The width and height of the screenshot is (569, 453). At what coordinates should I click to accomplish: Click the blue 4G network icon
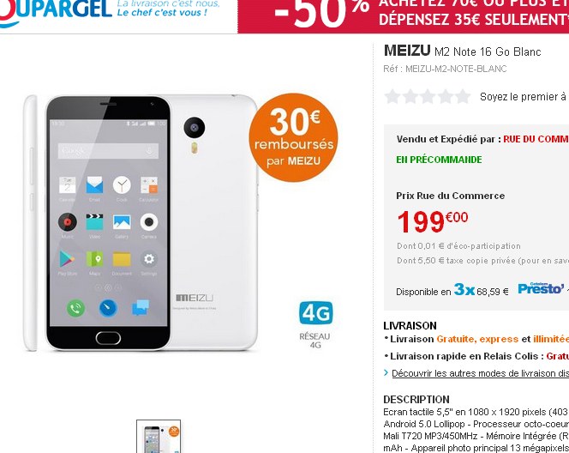[315, 313]
